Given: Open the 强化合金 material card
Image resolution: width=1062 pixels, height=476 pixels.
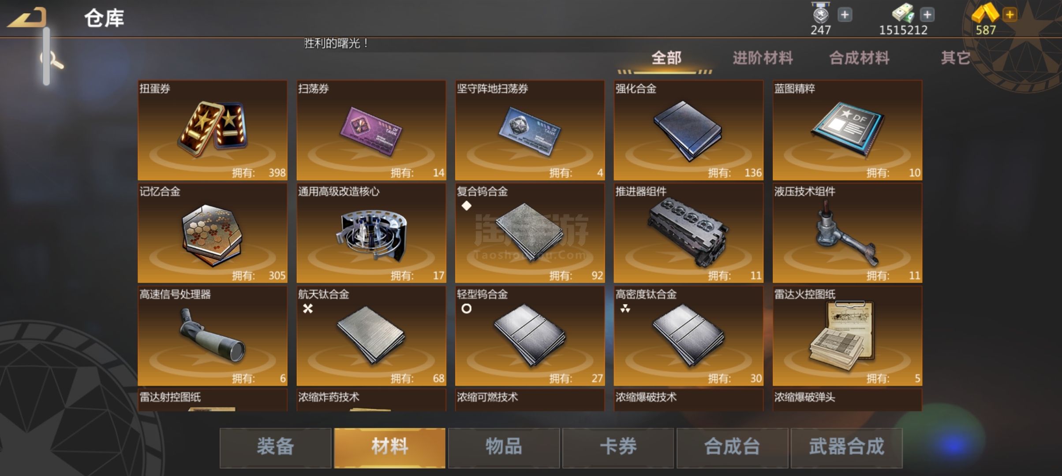Looking at the screenshot, I should 688,130.
